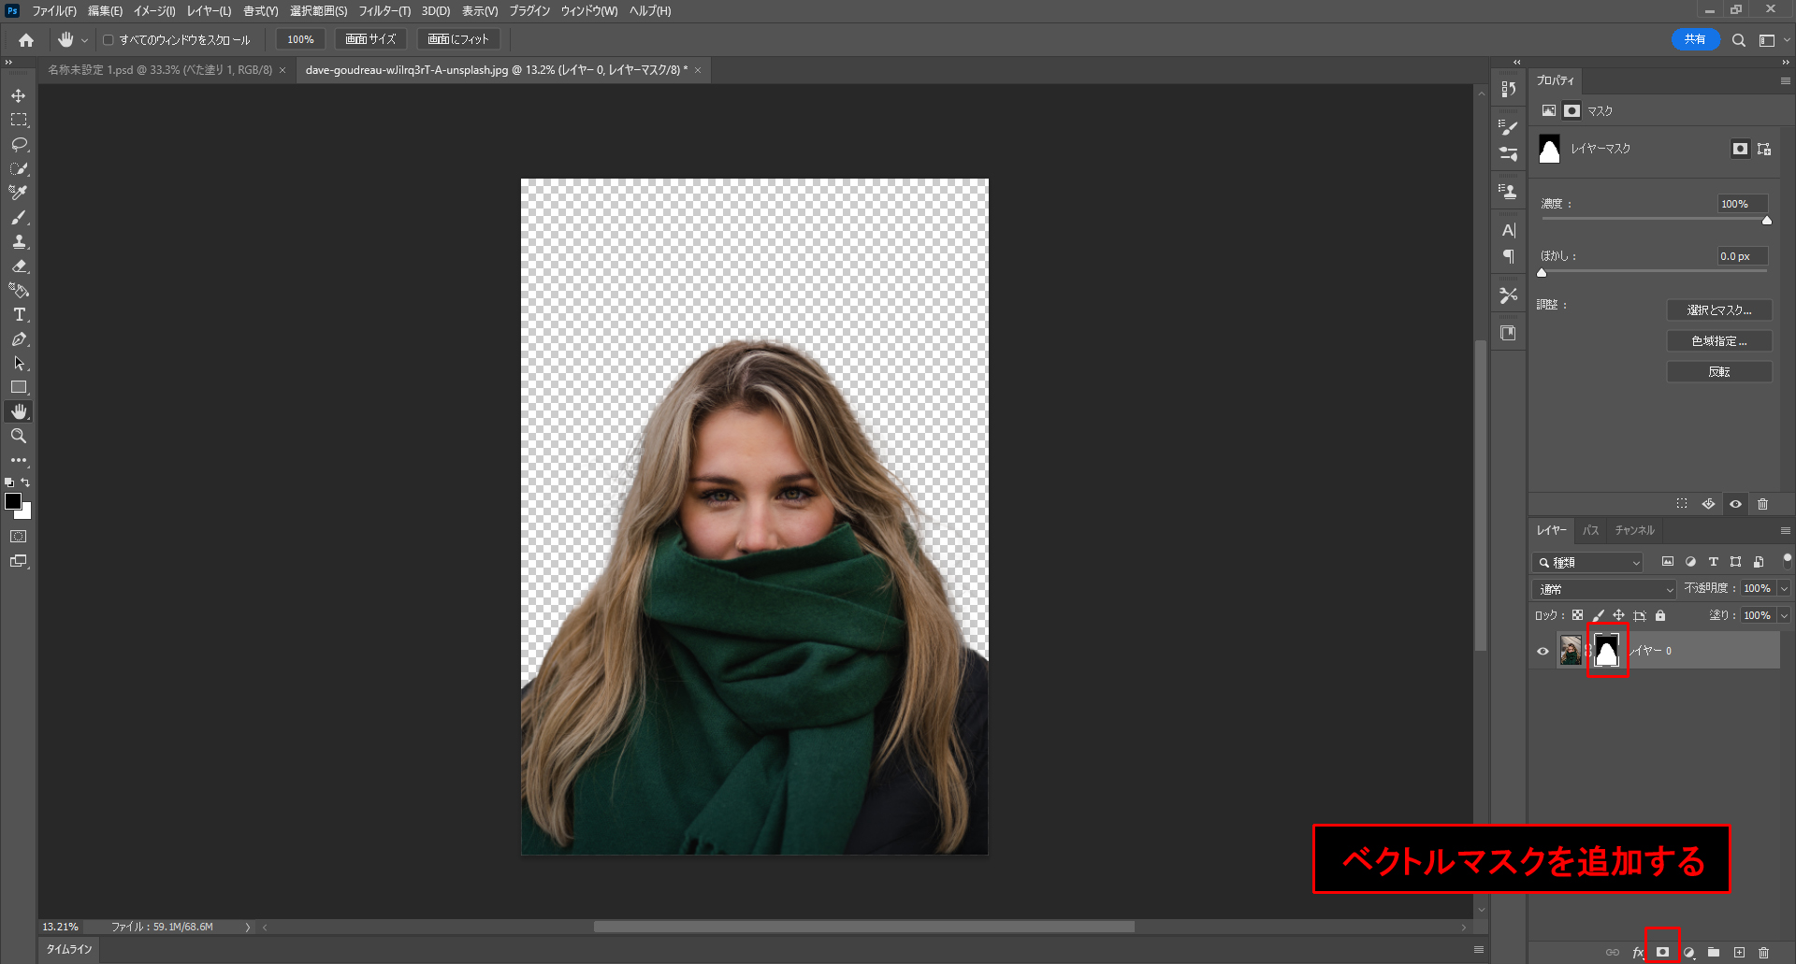The width and height of the screenshot is (1796, 964).
Task: Open the 種類 layer filter dropdown
Action: [1588, 563]
